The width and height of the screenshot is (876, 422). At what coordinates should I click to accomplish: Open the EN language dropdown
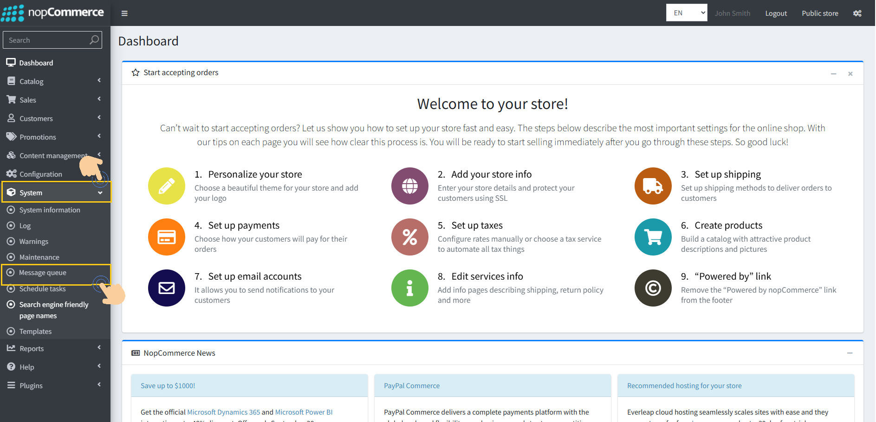point(686,13)
